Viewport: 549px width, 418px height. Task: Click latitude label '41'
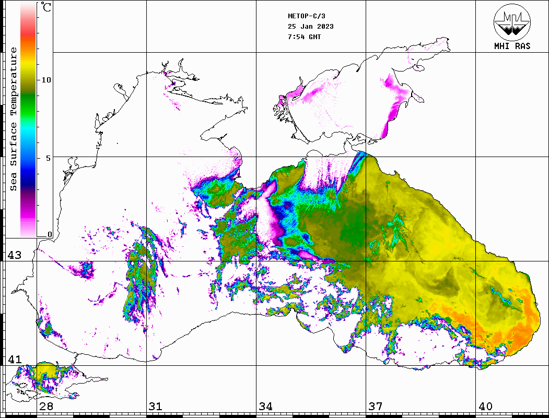(14, 360)
